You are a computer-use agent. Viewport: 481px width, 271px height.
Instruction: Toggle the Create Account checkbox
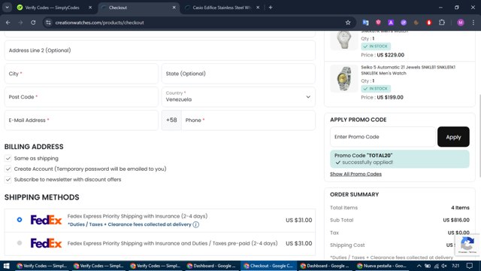[8, 169]
